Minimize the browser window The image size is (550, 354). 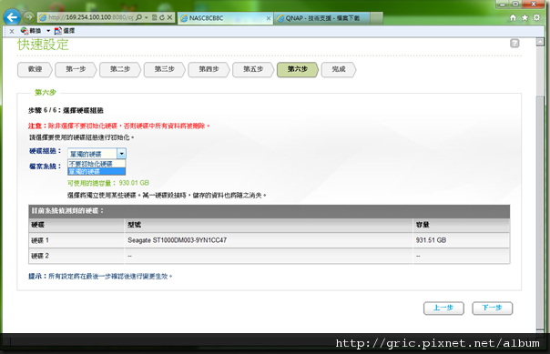[x=503, y=5]
